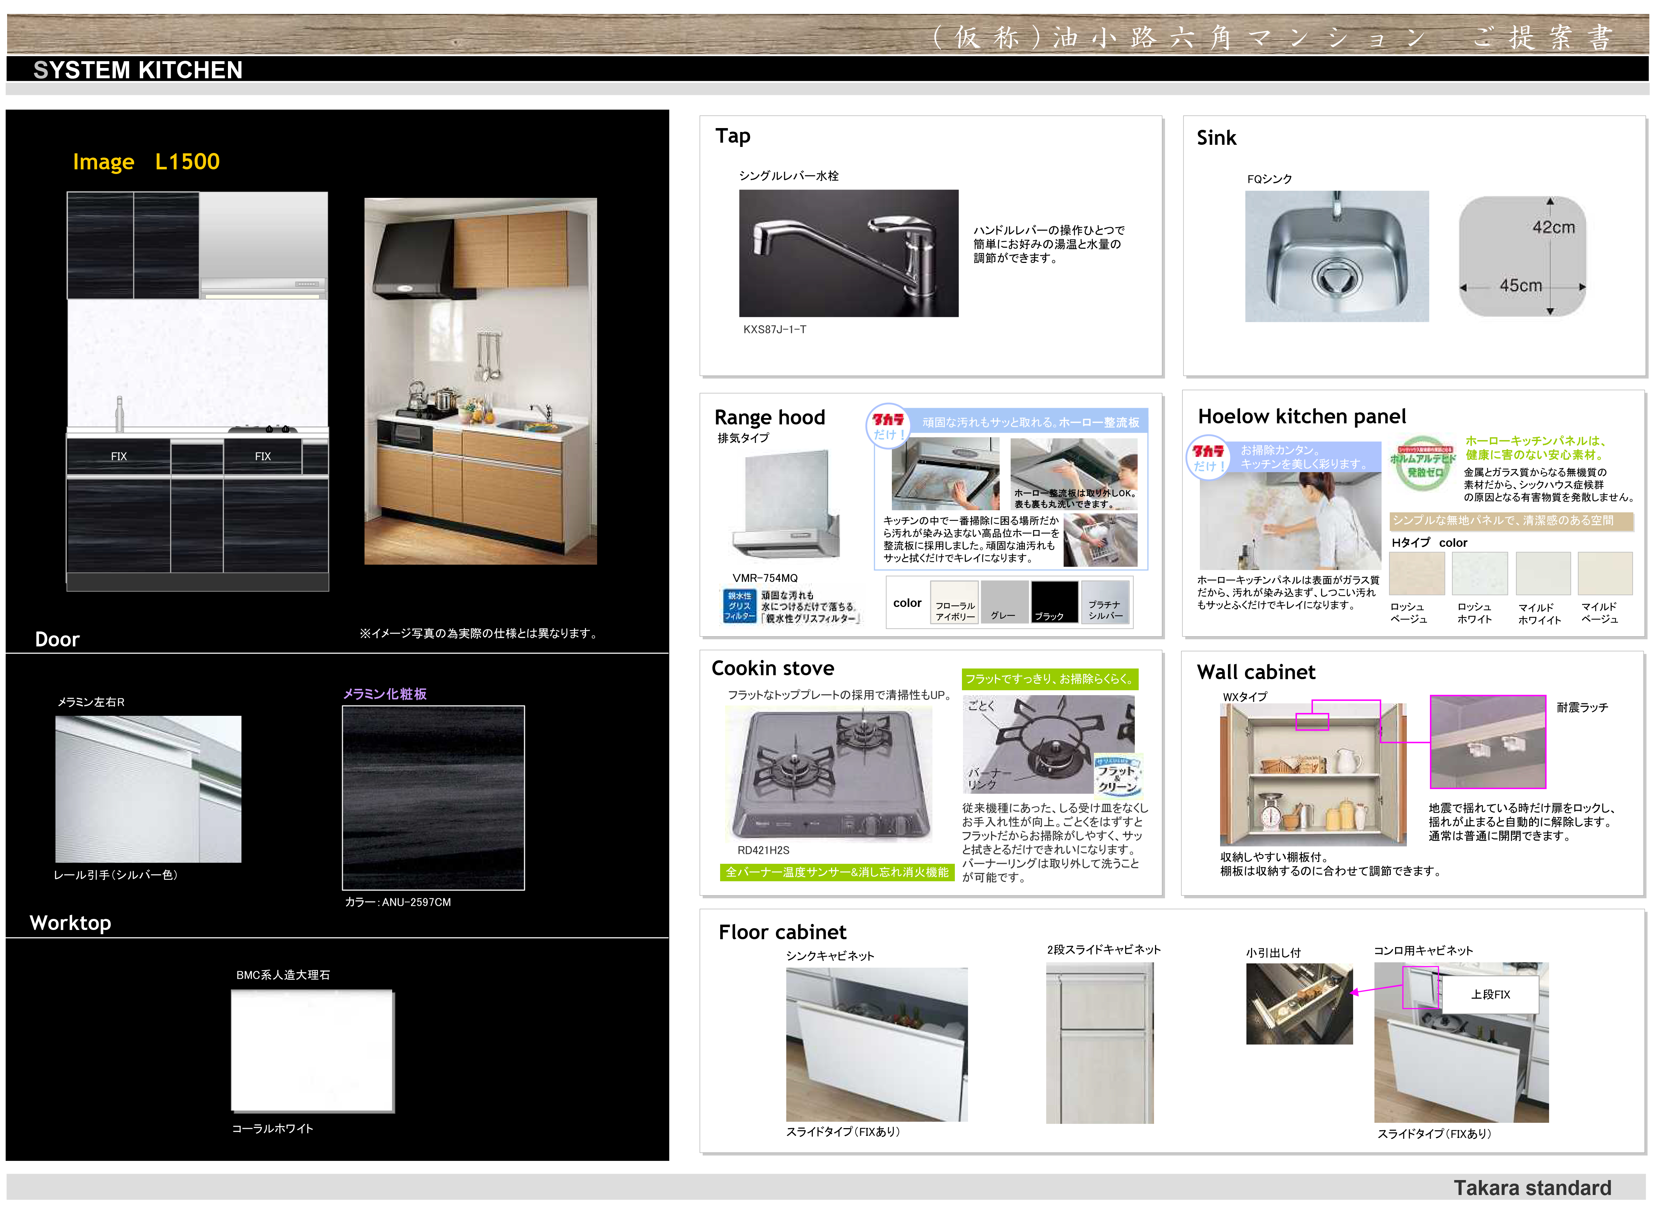Select the フローラルアイボリー hood color swatch
The image size is (1660, 1211).
point(954,602)
